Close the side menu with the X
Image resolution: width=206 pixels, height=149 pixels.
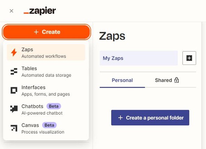click(x=11, y=11)
